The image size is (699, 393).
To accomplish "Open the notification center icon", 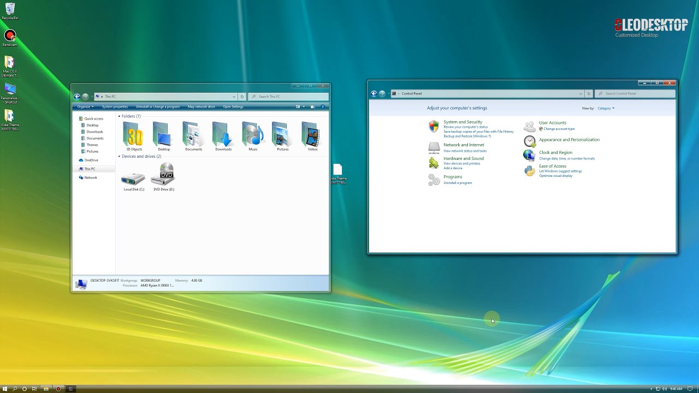I will (x=690, y=389).
